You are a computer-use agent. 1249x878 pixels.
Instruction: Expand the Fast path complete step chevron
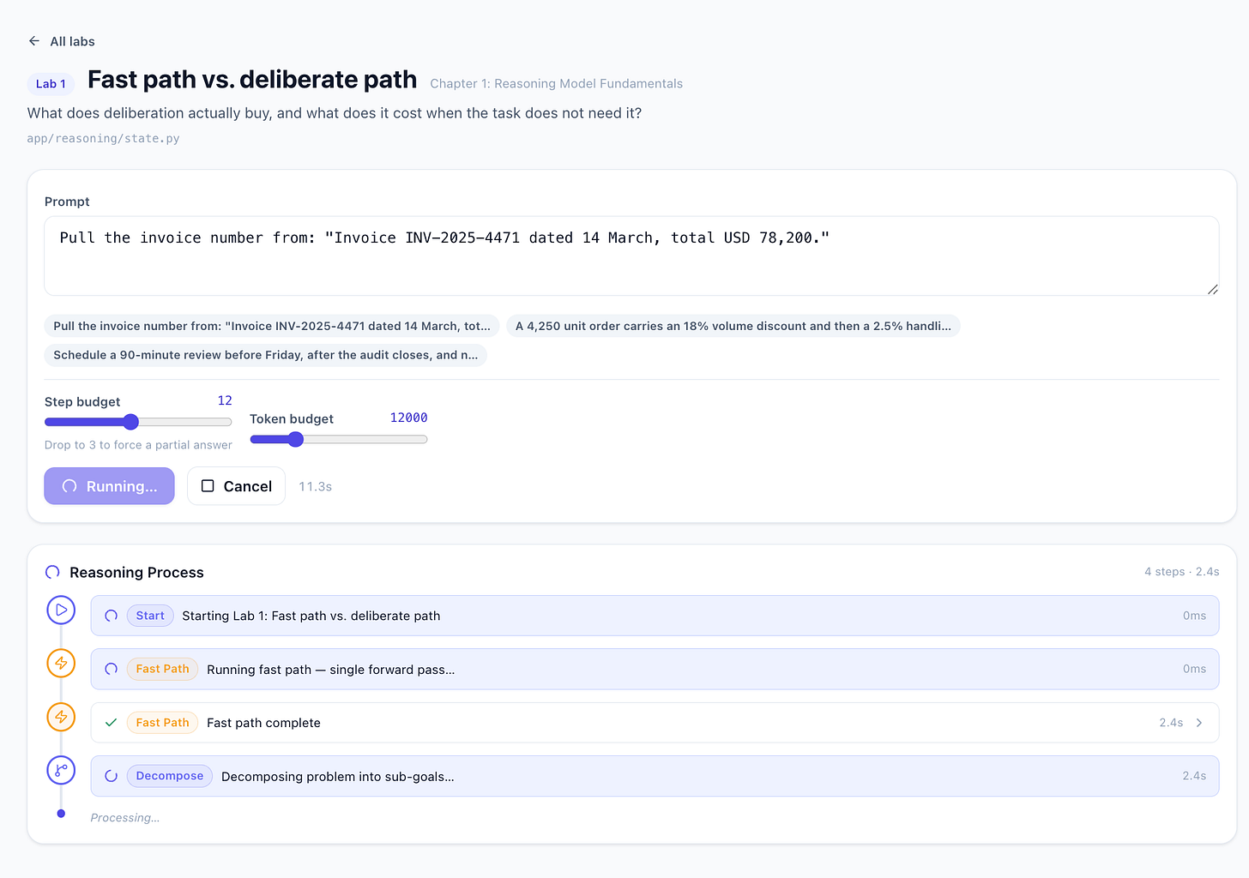pyautogui.click(x=1199, y=723)
